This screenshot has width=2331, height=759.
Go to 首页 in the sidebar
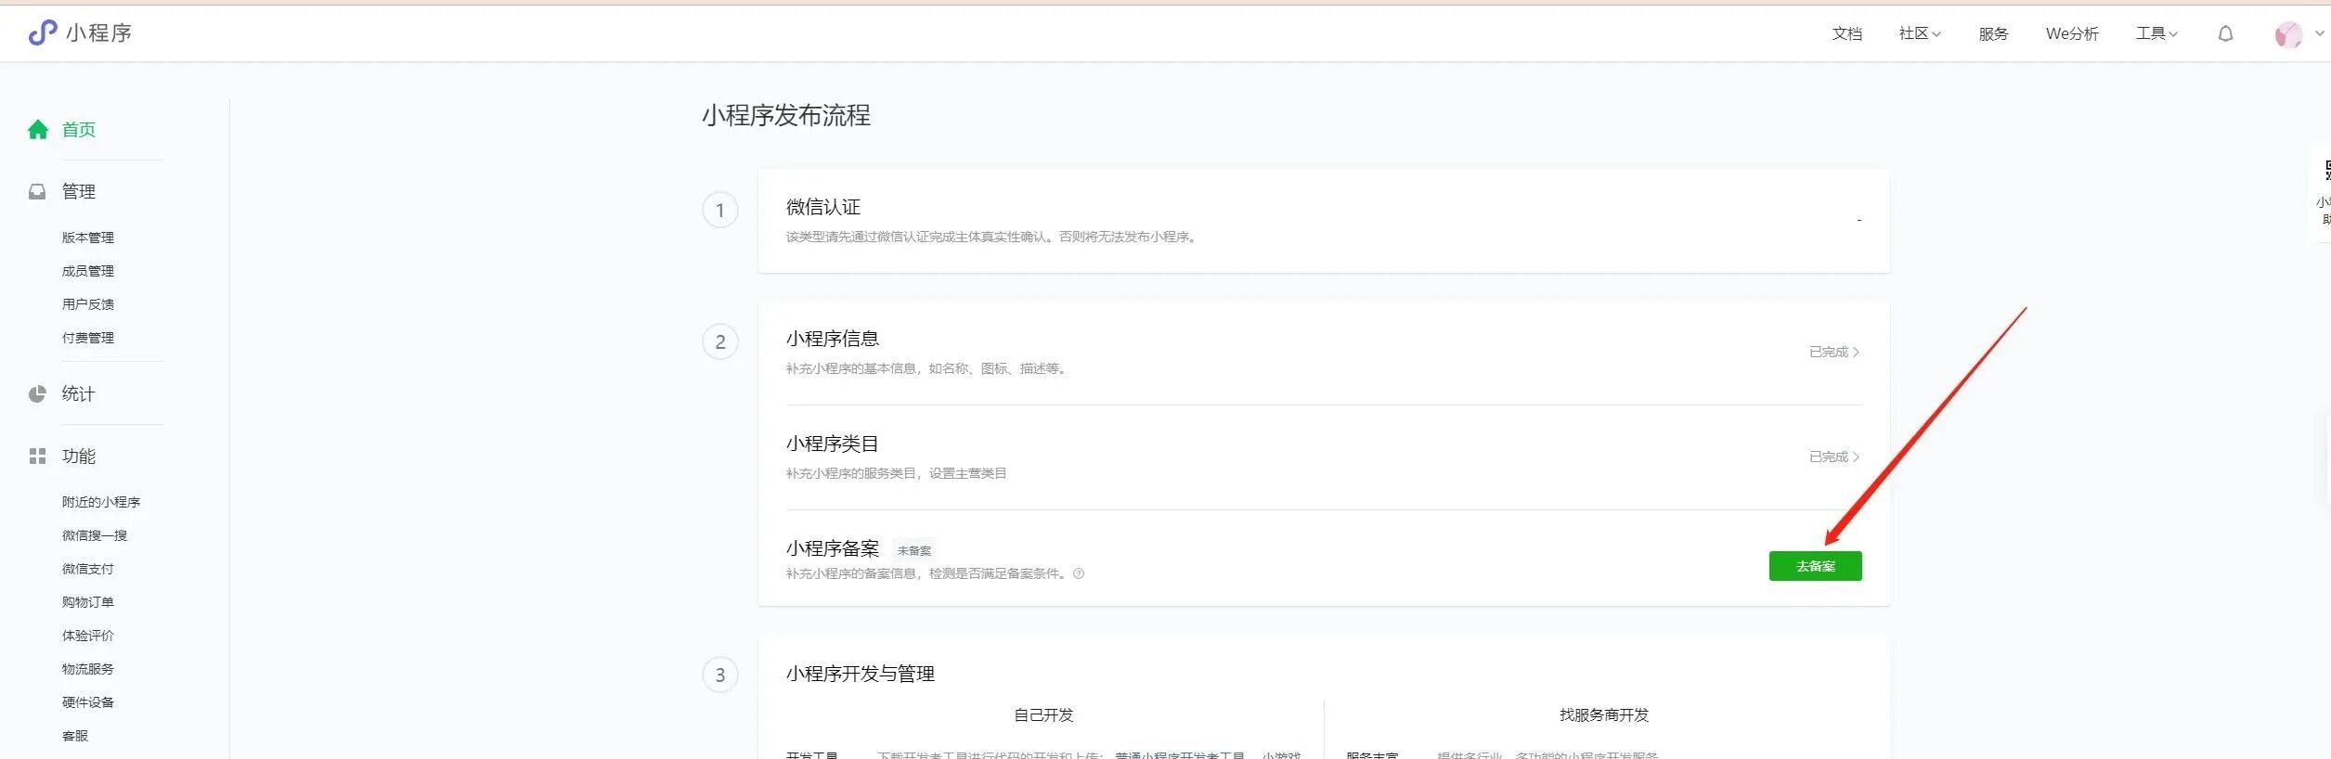tap(79, 129)
